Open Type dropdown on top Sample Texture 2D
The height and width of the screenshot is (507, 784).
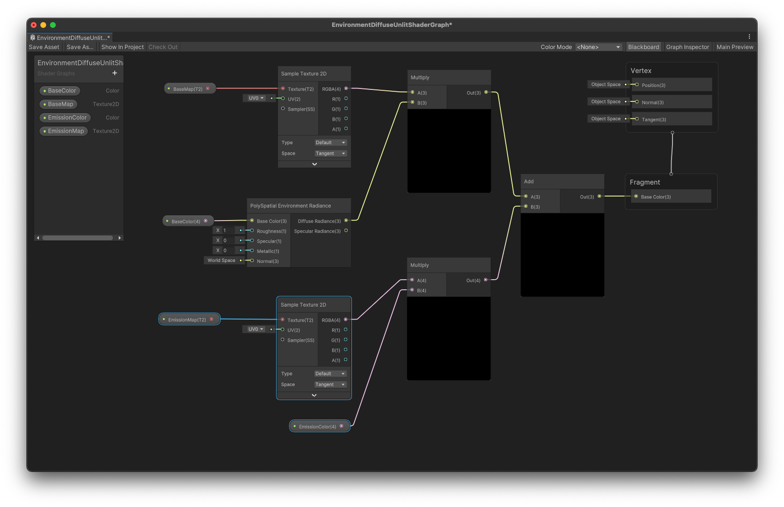pos(330,143)
